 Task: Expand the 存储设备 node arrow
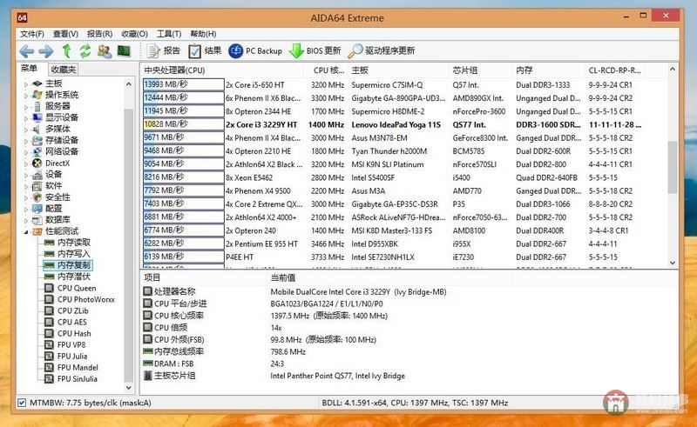point(26,141)
